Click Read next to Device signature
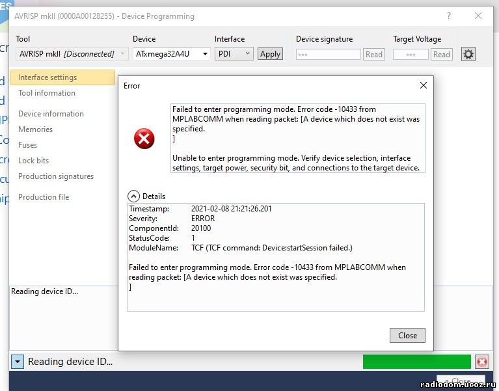Image resolution: width=499 pixels, height=391 pixels. click(374, 55)
